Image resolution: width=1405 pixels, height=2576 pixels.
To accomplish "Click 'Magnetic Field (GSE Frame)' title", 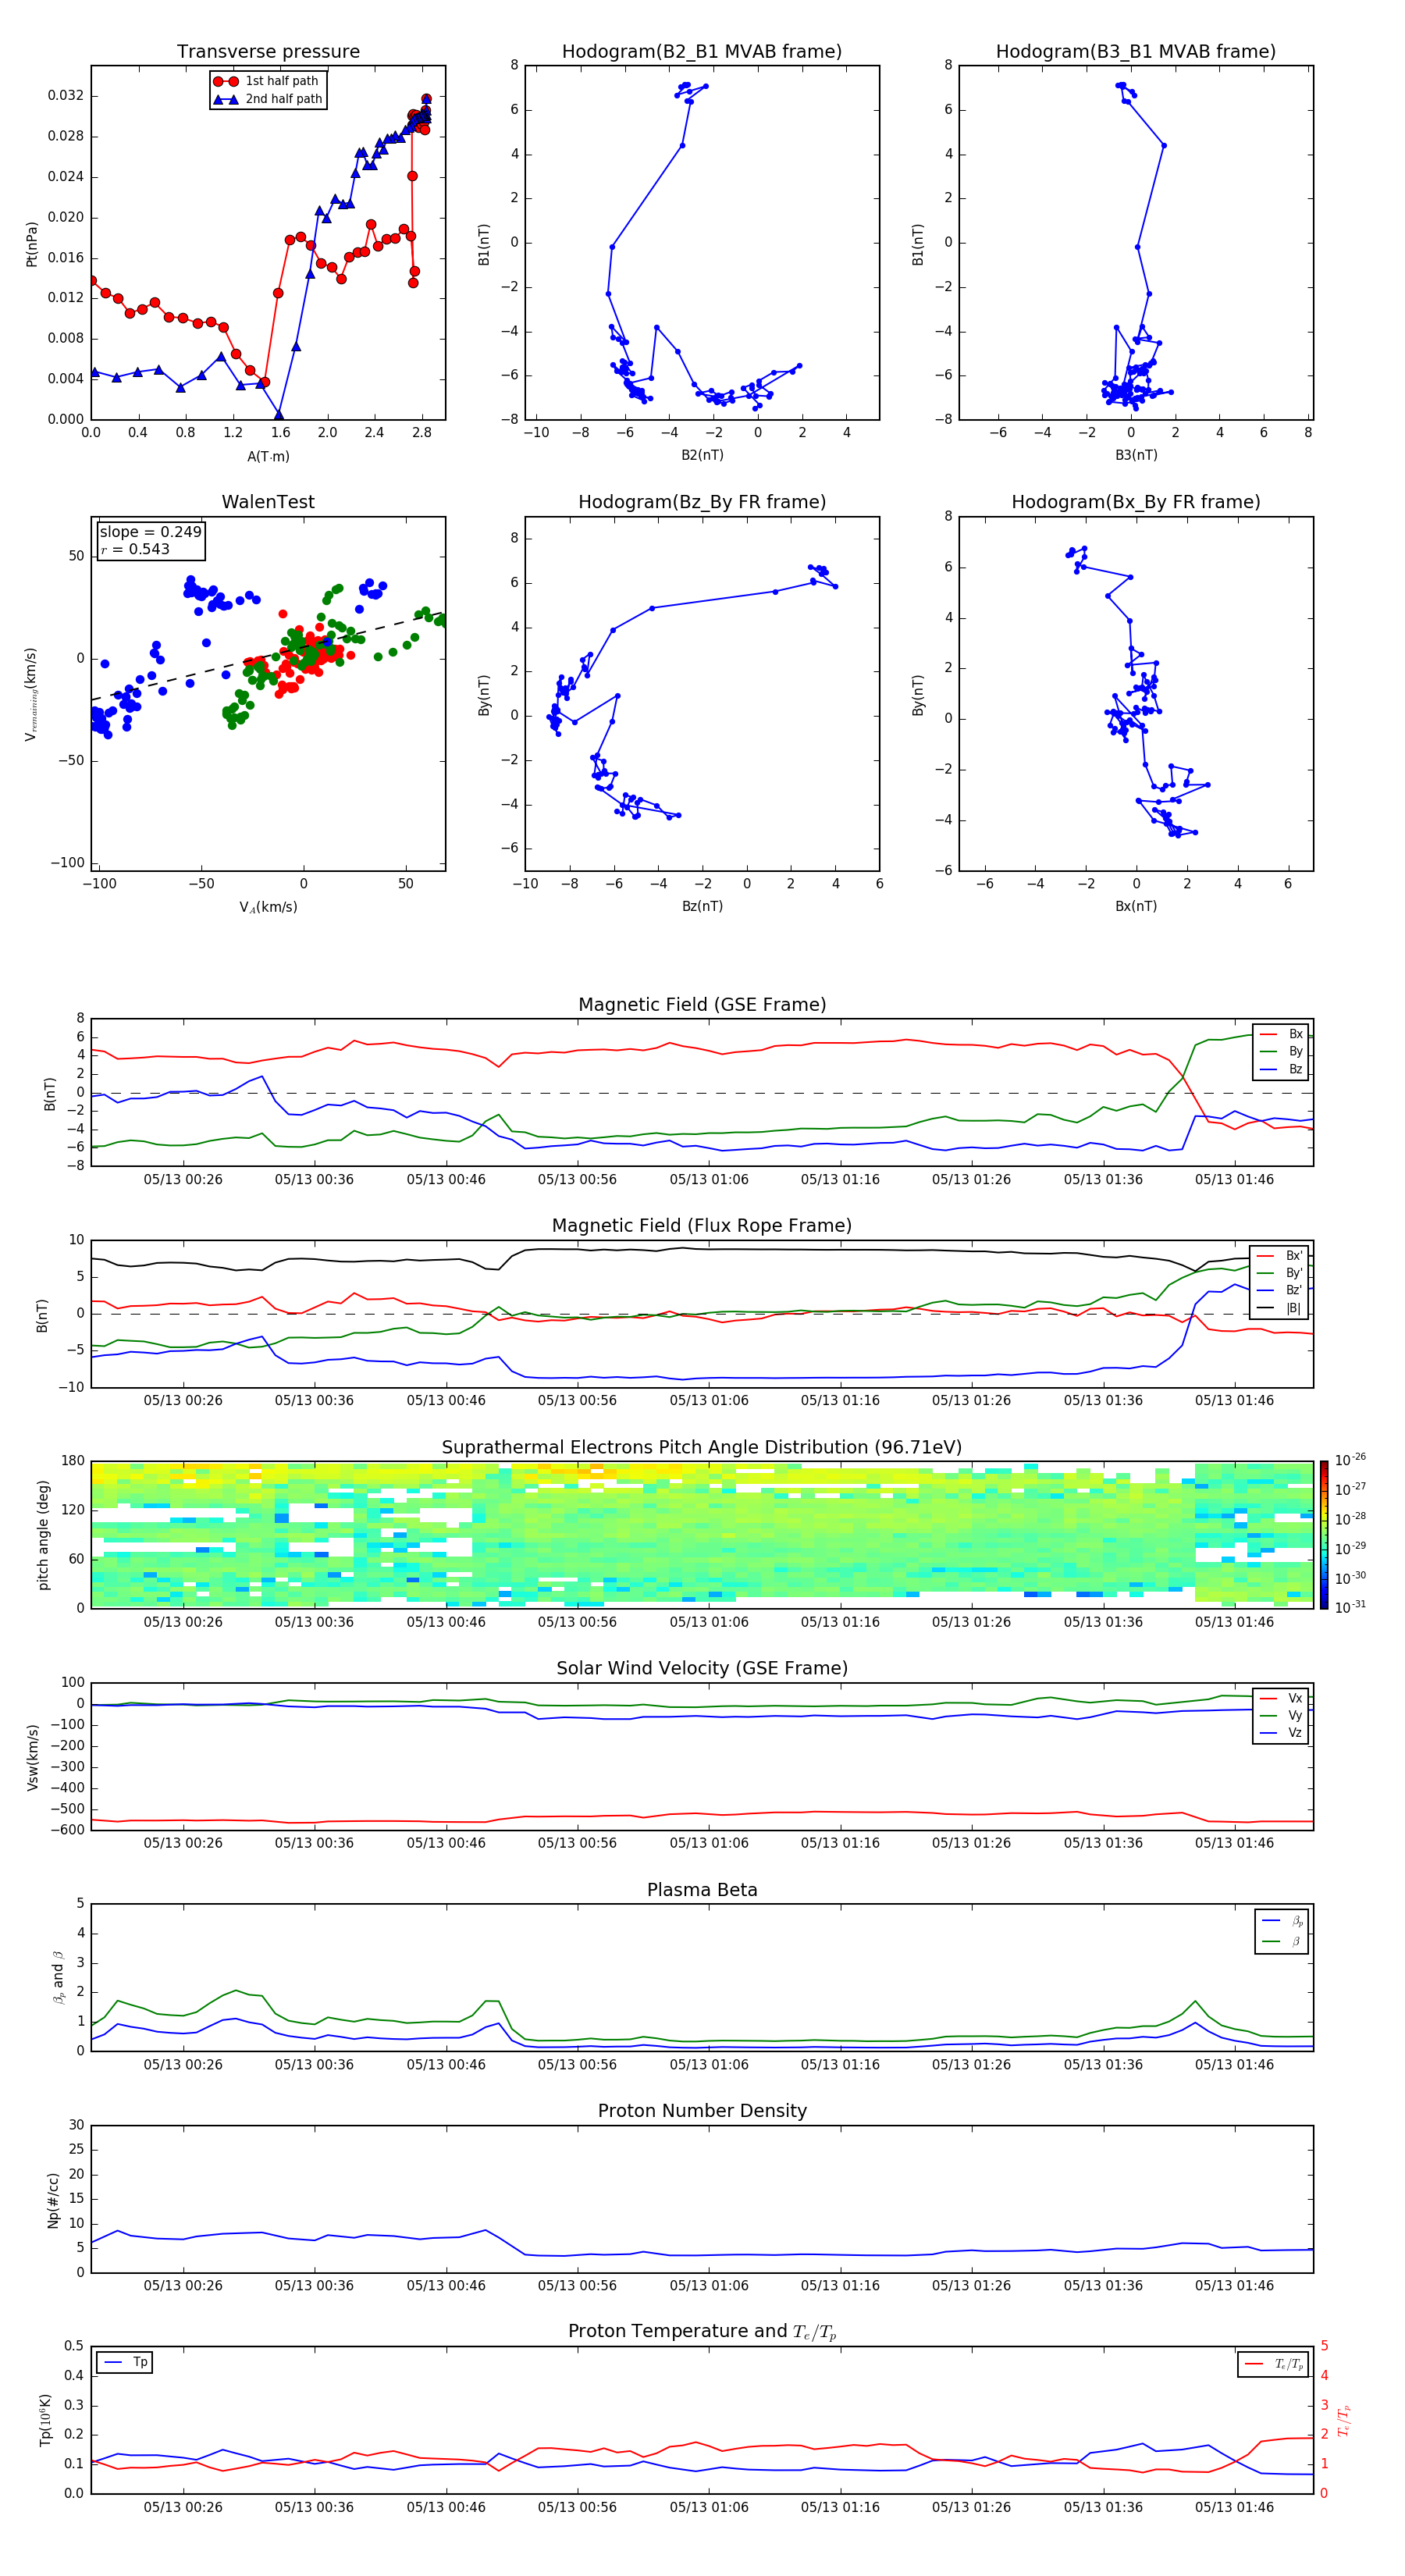I will point(702,1005).
